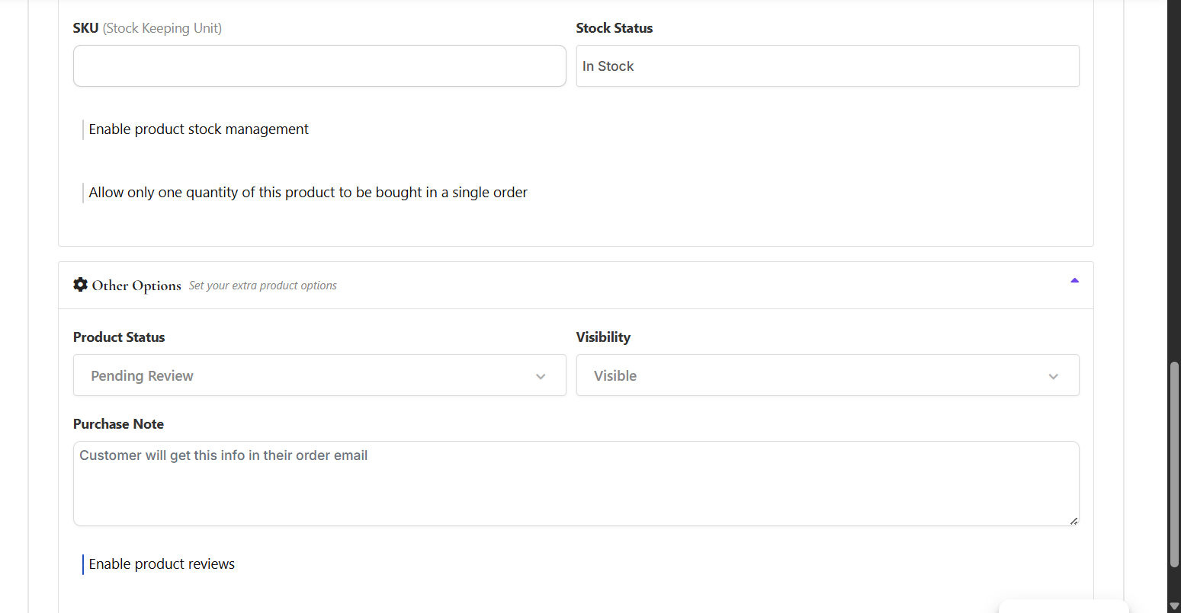Click the Product Status field label
The image size is (1181, 613).
click(119, 337)
